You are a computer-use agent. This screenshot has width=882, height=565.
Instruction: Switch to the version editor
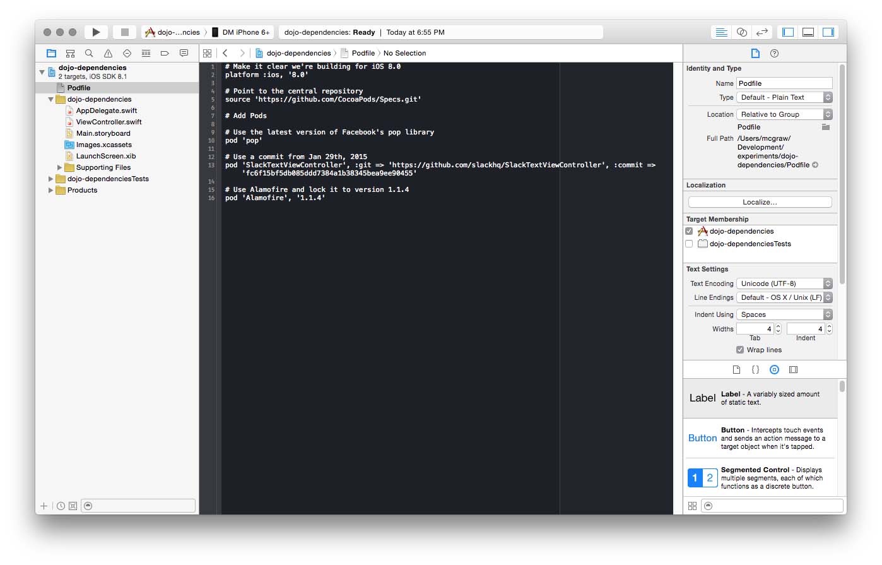pos(762,32)
